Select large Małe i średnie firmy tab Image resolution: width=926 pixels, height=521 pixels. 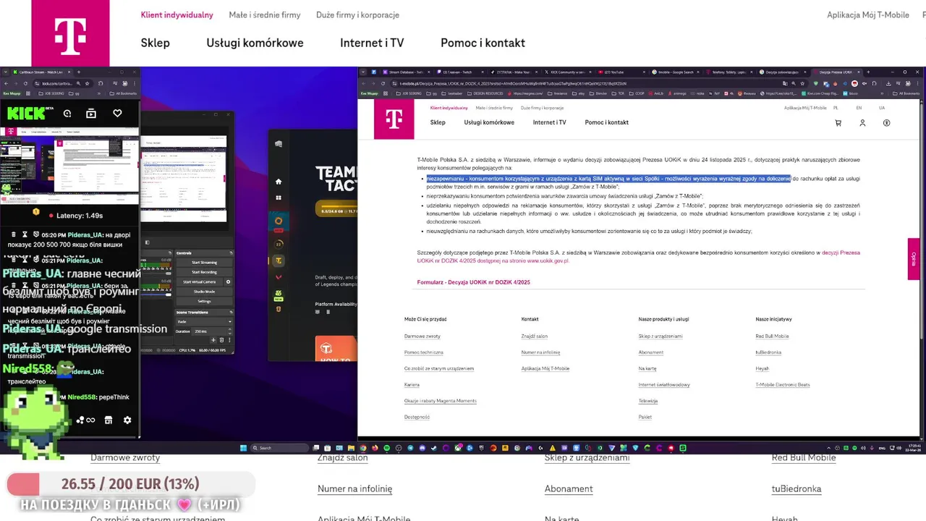[264, 14]
